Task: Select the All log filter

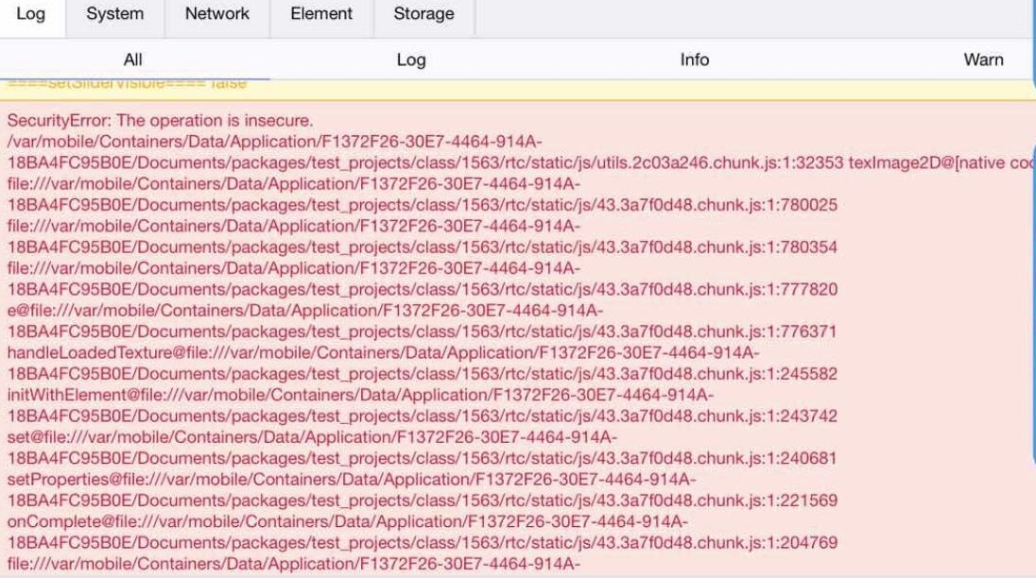Action: pyautogui.click(x=133, y=59)
